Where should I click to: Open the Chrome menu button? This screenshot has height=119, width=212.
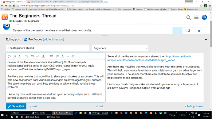click(210, 6)
